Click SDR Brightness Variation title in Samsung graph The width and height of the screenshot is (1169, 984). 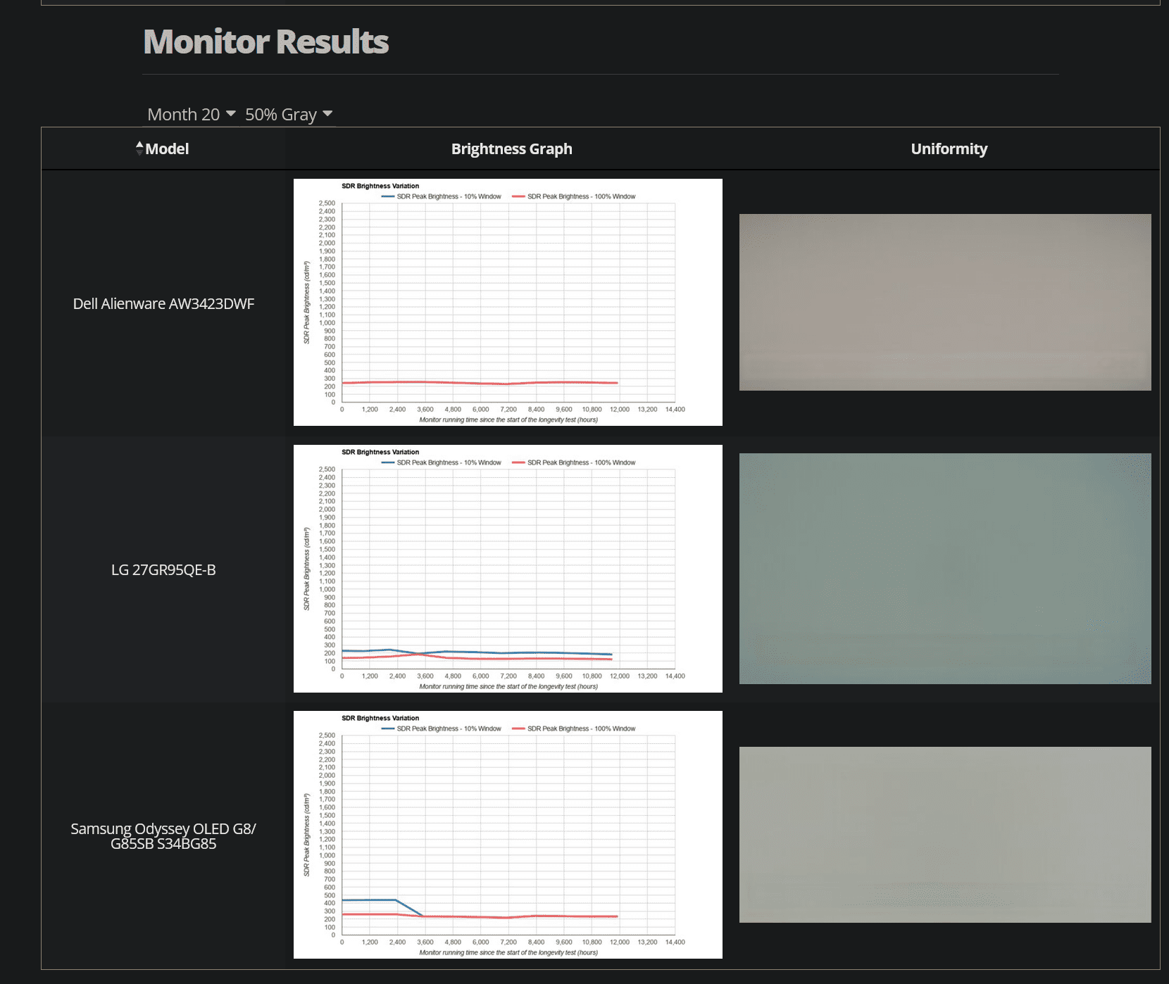380,718
